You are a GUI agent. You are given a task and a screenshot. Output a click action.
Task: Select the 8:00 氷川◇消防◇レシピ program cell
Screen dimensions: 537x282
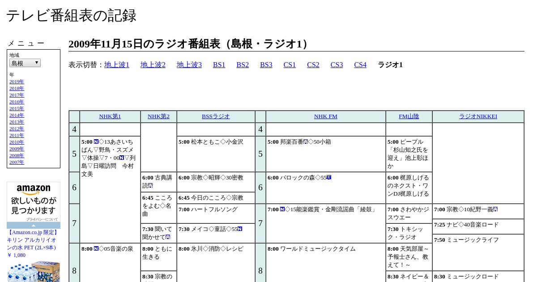pyautogui.click(x=216, y=263)
